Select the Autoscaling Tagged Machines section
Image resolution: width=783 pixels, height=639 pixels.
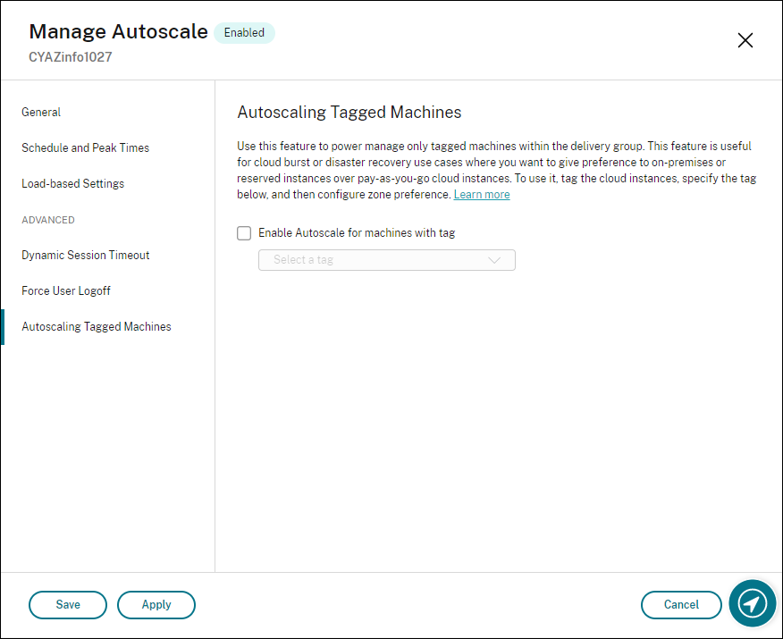[x=96, y=326]
